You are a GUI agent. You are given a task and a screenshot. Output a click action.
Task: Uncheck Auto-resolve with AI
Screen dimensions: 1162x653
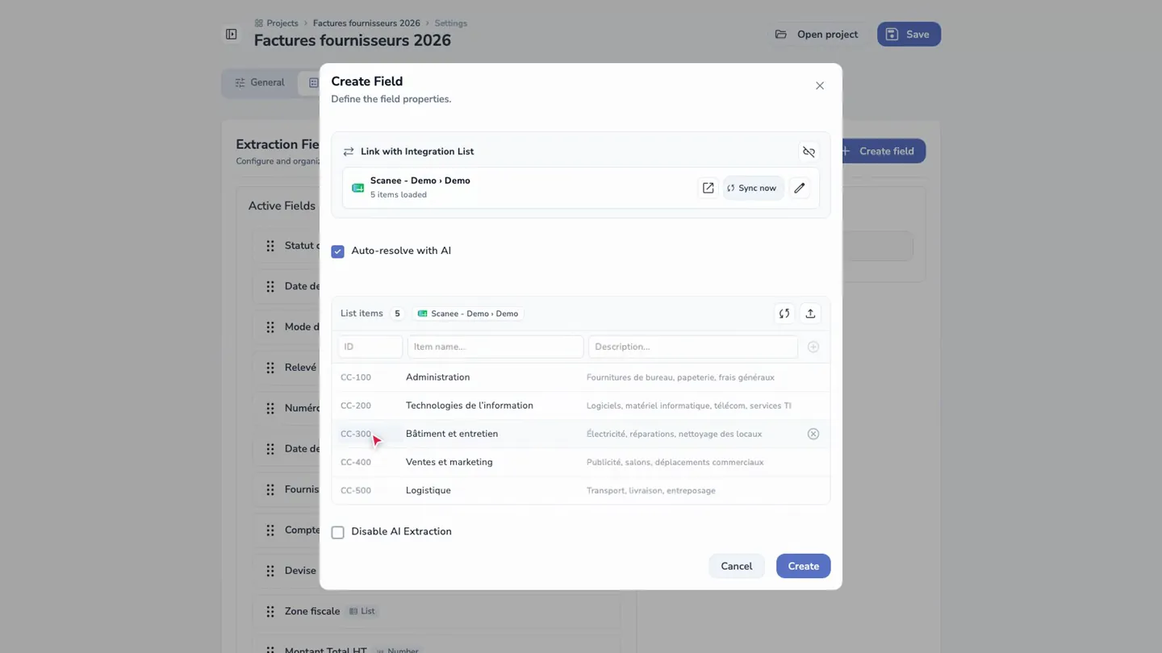pos(338,252)
